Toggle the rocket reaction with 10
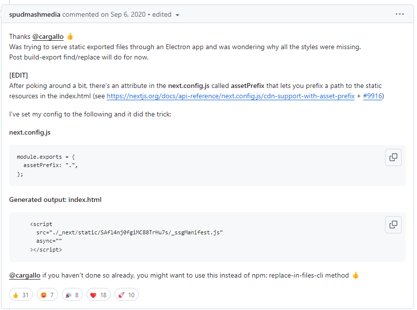This screenshot has width=417, height=310. click(x=126, y=295)
